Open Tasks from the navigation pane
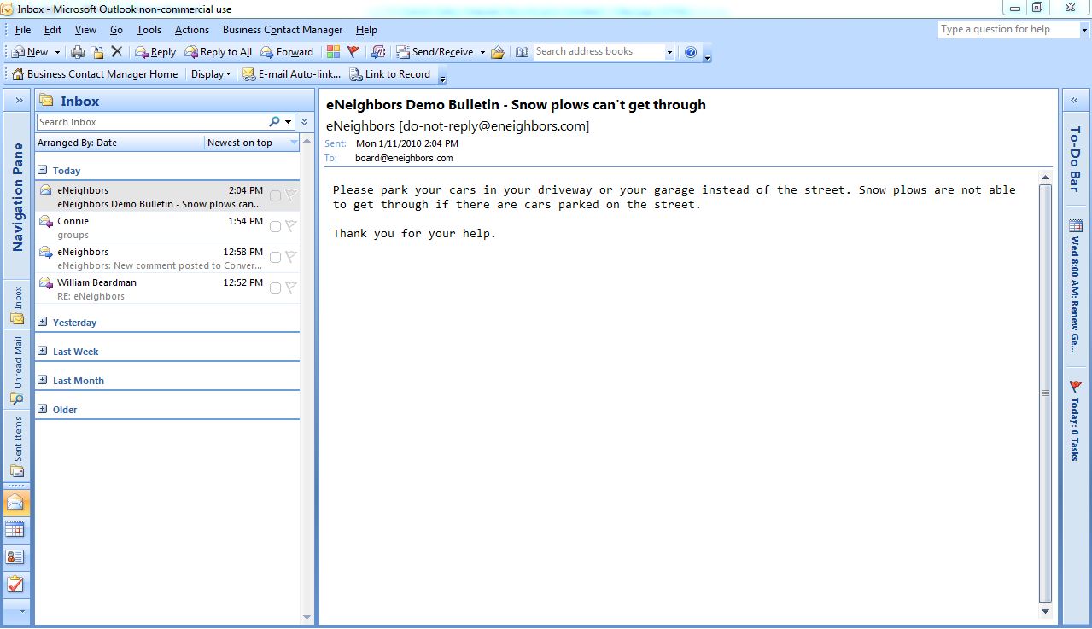This screenshot has width=1092, height=629. [x=15, y=585]
